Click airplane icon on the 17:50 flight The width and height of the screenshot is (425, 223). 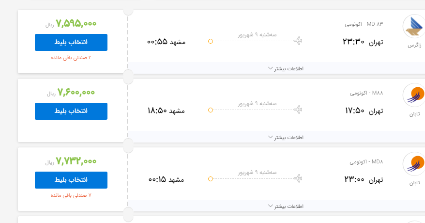(298, 110)
